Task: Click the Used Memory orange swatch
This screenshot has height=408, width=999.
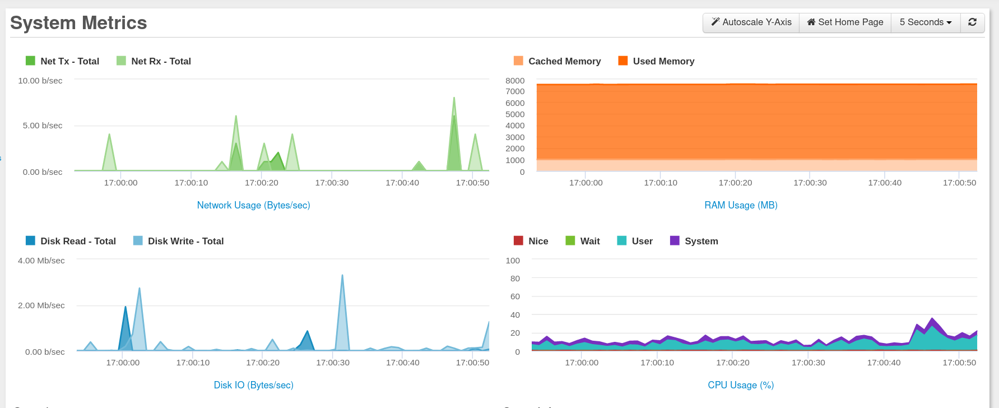Action: tap(622, 61)
